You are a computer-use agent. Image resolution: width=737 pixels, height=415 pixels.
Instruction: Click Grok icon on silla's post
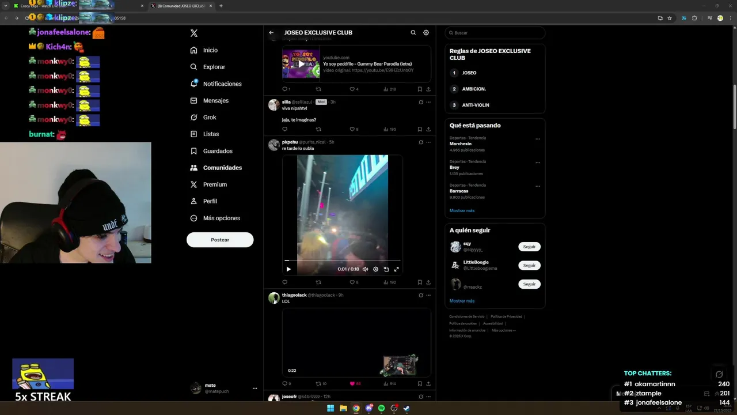point(421,102)
